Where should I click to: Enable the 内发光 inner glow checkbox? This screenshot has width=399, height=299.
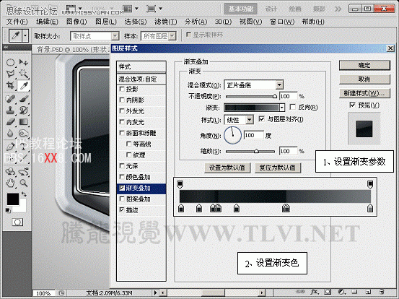122,122
